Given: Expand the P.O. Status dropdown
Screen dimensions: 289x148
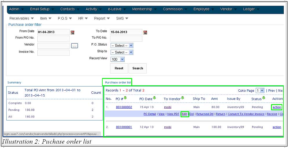Looking at the screenshot, I should click(x=122, y=46).
